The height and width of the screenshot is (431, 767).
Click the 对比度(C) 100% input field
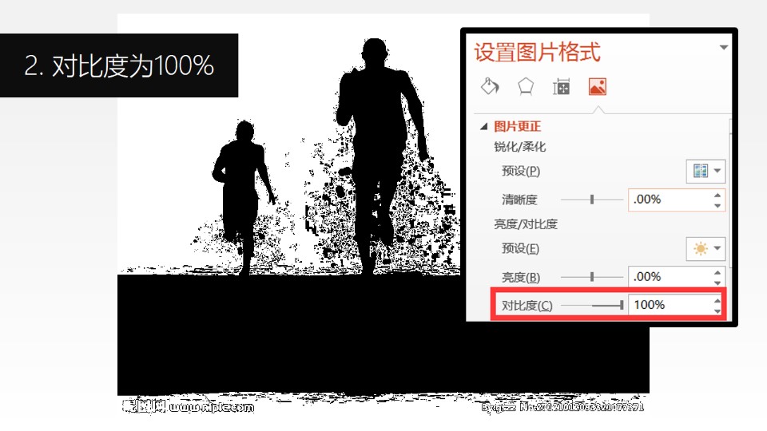tap(667, 305)
